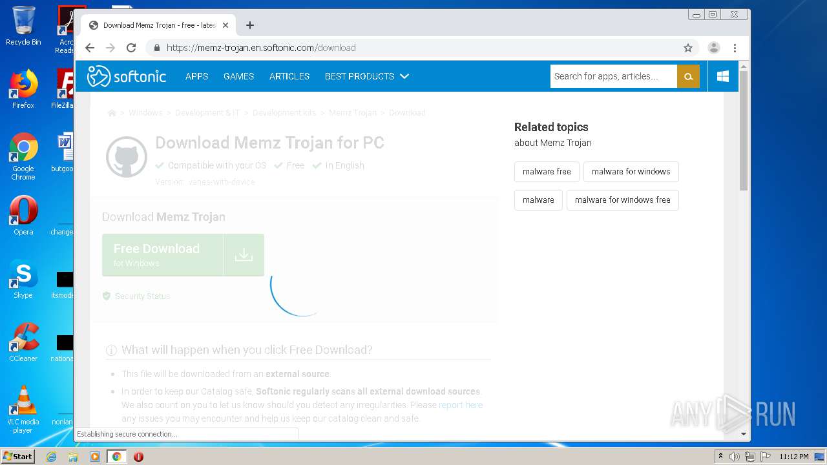Select the 'malware for windows' topic tag
Screen dimensions: 827x465
click(x=631, y=172)
